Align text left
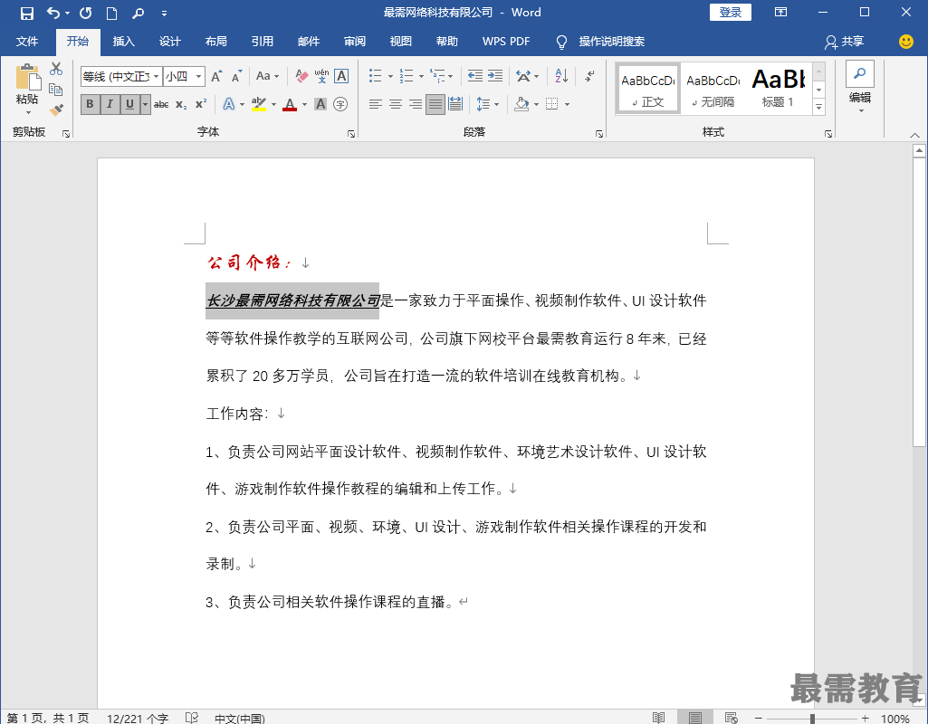Viewport: 928px width, 724px height. 375,105
